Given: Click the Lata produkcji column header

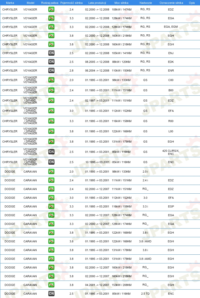Looking at the screenshot, I should point(97,3).
